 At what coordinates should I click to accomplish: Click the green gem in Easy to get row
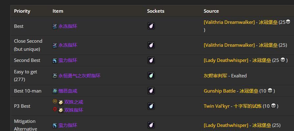[151, 76]
